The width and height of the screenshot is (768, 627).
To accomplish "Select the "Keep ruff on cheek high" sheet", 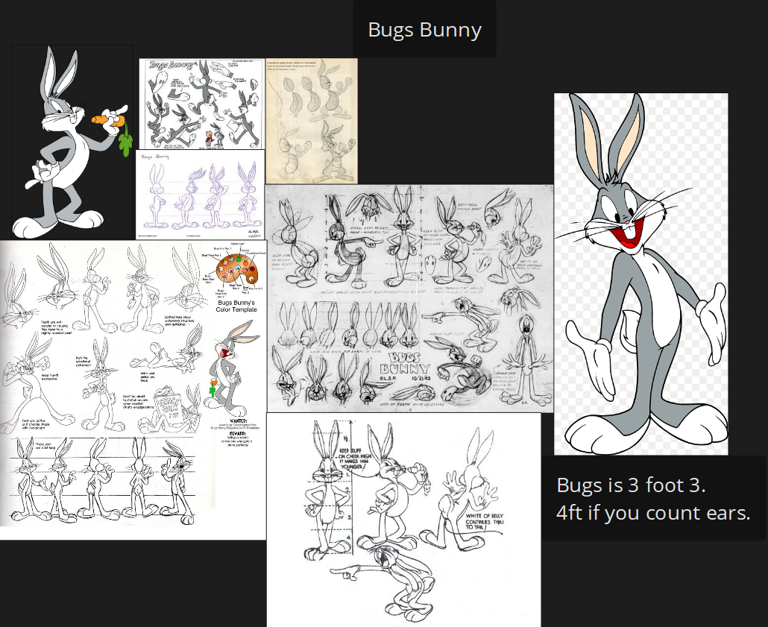I will (x=404, y=520).
